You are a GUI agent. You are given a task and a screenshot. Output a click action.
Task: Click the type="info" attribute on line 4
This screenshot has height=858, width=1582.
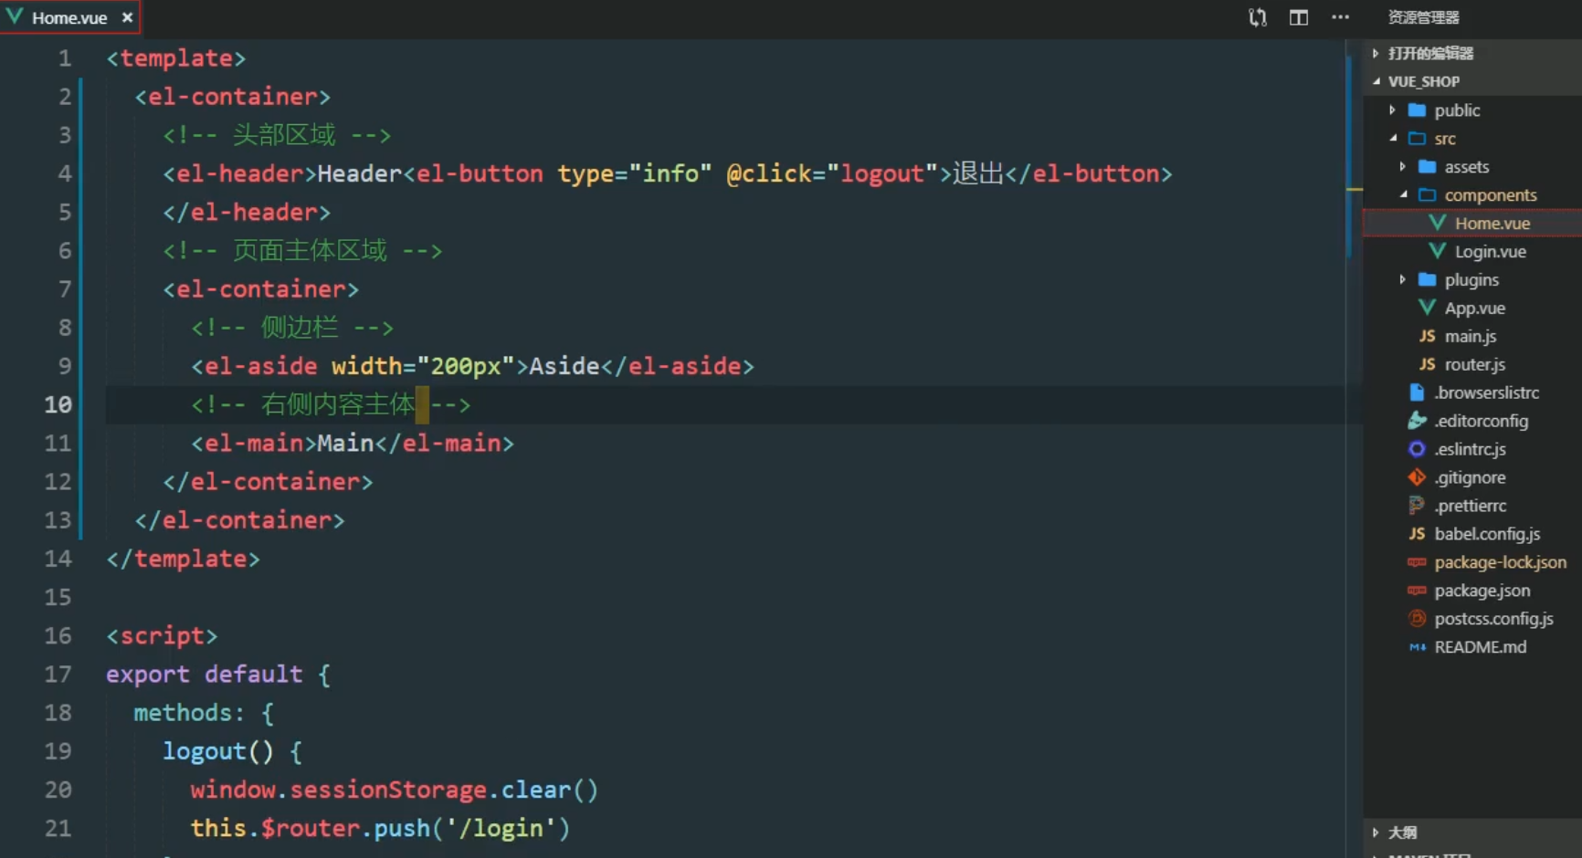[x=635, y=173]
